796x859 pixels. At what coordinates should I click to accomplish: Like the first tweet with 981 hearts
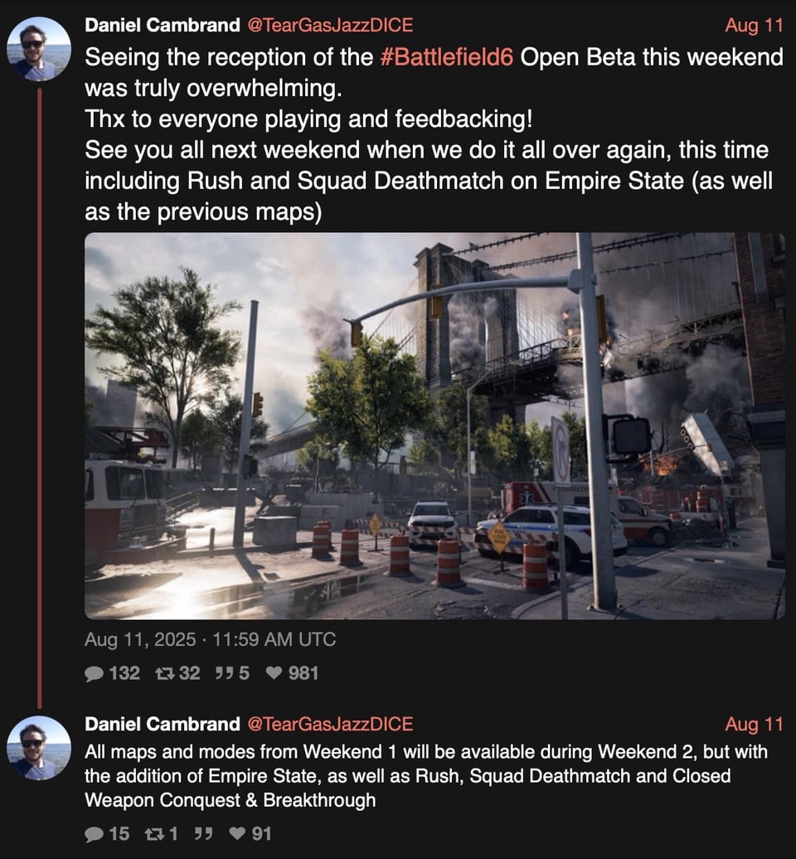coord(274,672)
